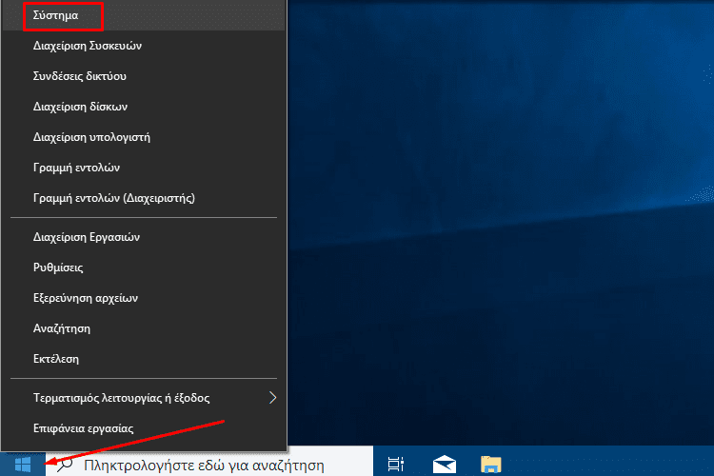
Task: Open Task View from the taskbar
Action: pos(396,465)
